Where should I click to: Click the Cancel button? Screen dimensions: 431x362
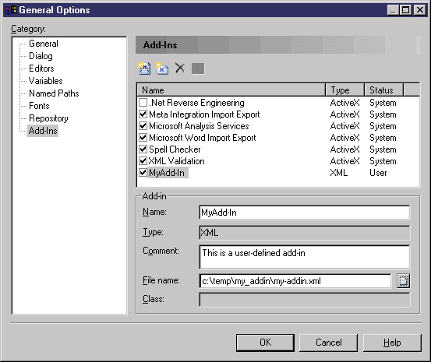tap(328, 343)
